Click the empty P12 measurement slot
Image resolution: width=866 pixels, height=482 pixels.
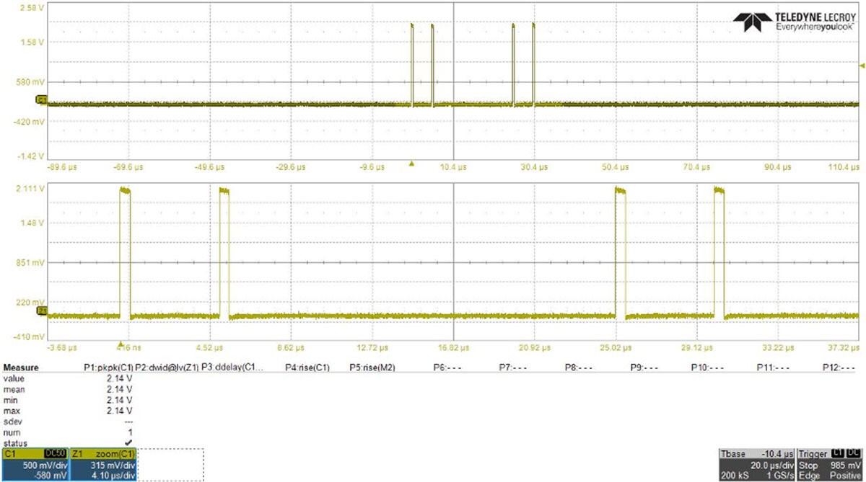pos(839,367)
